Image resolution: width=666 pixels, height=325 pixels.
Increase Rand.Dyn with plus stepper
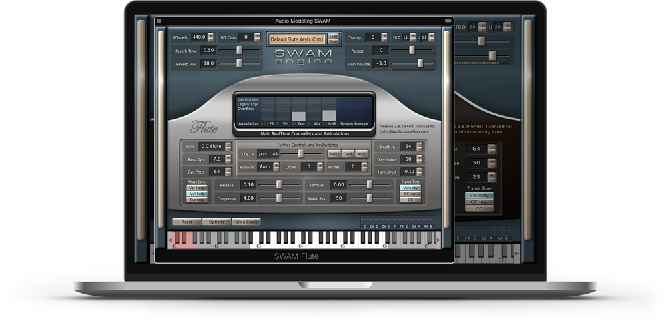click(228, 157)
